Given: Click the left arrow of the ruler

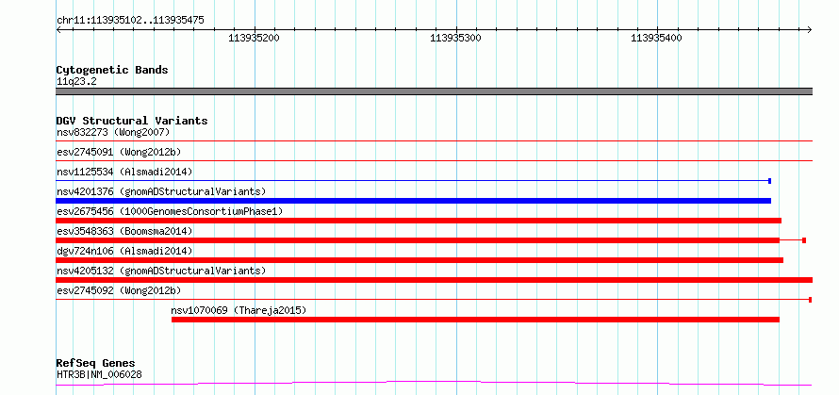Looking at the screenshot, I should [58, 29].
